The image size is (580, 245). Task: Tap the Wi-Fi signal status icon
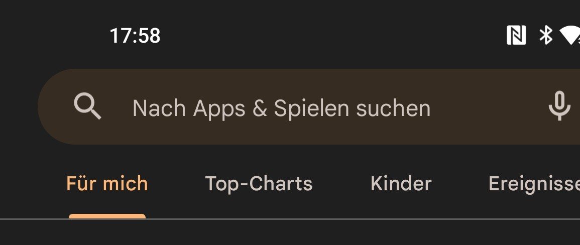[x=570, y=36]
